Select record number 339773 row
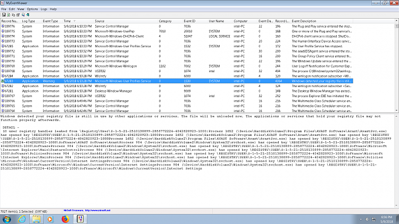 176,41
